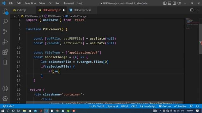The image size is (202, 113).
Task: Click the 'container' className string
Action: pyautogui.click(x=72, y=94)
